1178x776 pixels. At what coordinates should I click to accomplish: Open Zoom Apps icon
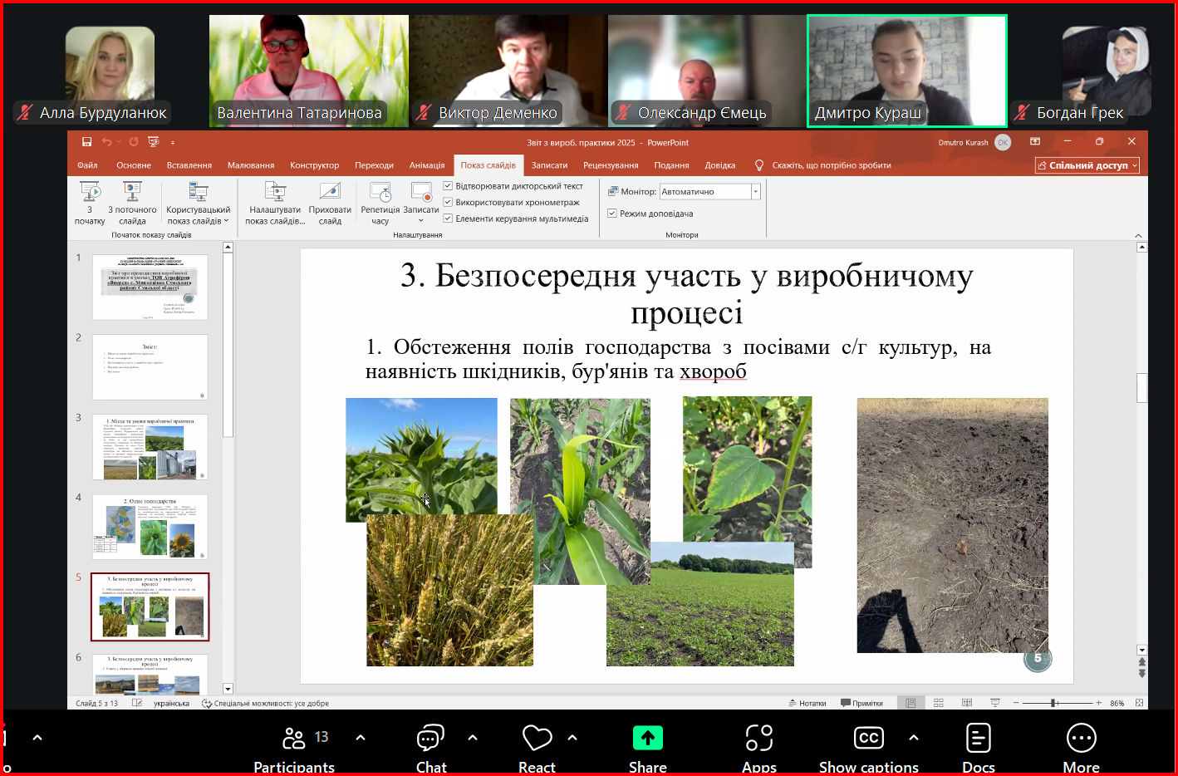click(x=758, y=739)
